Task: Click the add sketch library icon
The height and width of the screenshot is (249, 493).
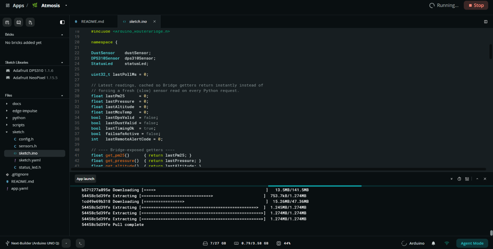Action: pyautogui.click(x=19, y=22)
